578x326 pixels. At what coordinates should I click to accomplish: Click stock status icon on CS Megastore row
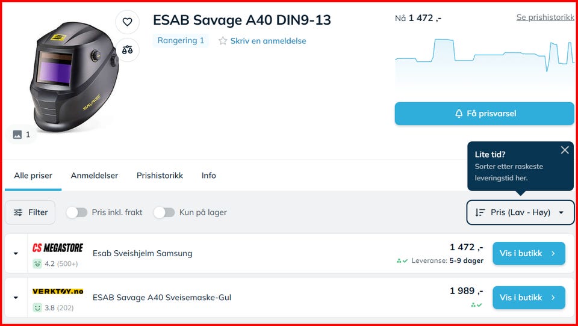[402, 261]
